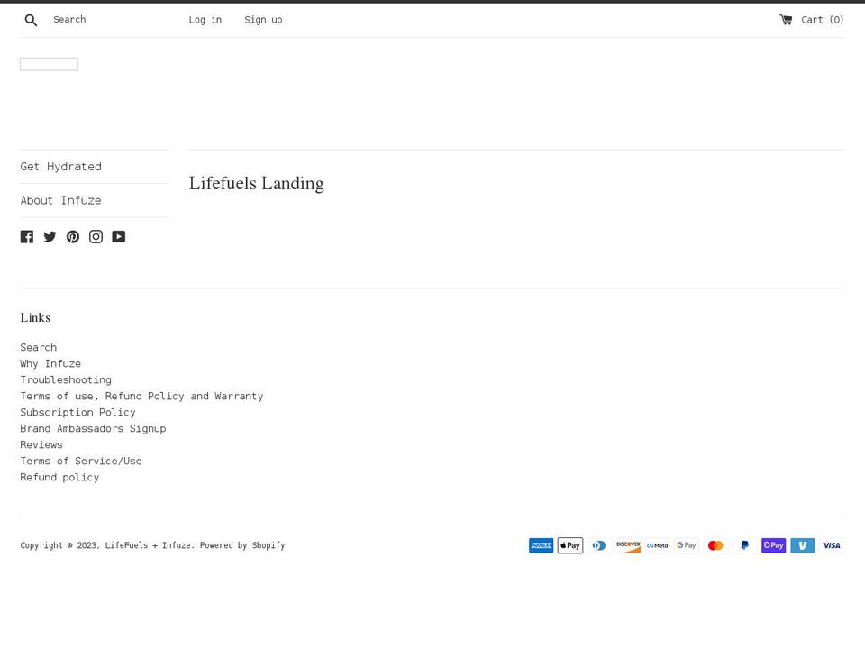The image size is (865, 649).
Task: Click the Venmo payment icon
Action: [x=803, y=545]
